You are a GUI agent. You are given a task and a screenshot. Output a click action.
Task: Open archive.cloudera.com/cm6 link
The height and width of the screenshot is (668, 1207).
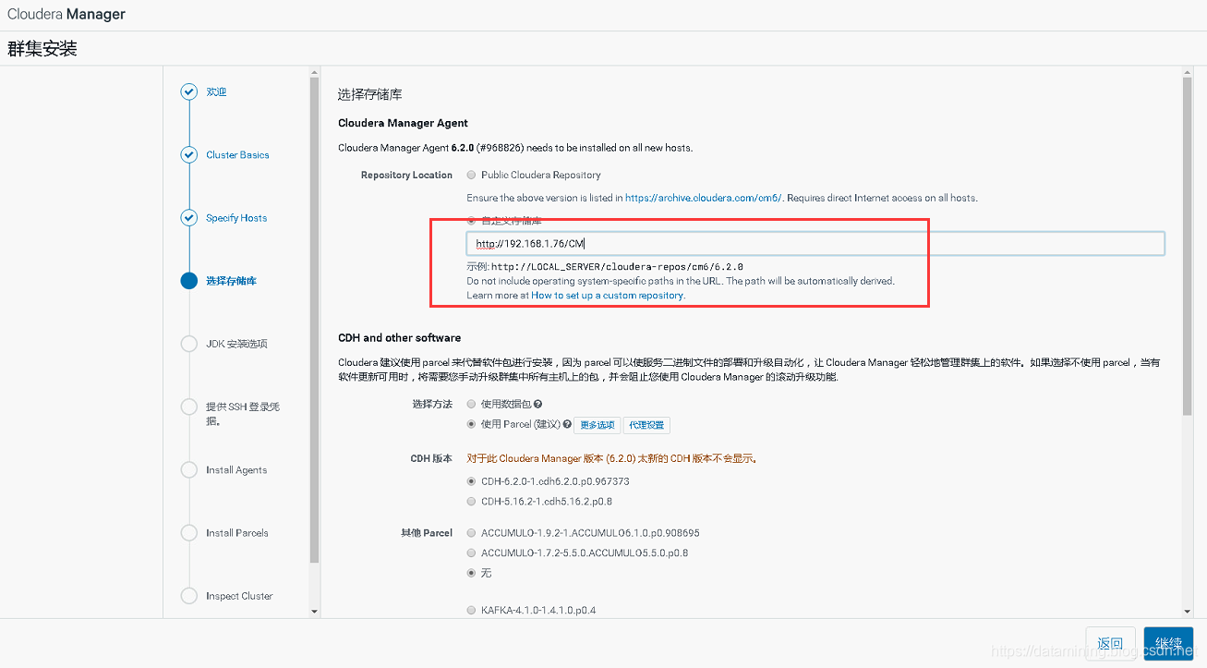pyautogui.click(x=704, y=198)
